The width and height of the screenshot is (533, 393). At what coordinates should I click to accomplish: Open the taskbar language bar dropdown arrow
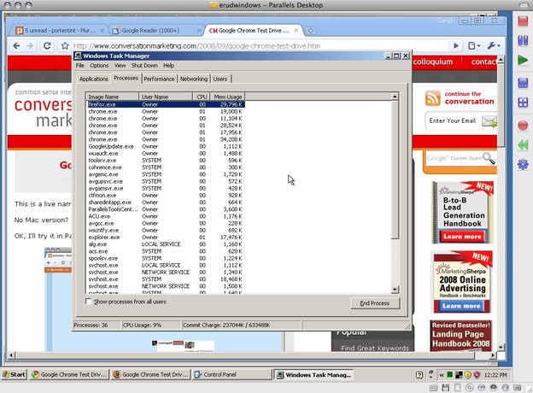click(x=431, y=377)
